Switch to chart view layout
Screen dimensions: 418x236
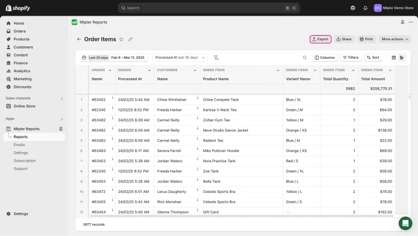click(402, 58)
